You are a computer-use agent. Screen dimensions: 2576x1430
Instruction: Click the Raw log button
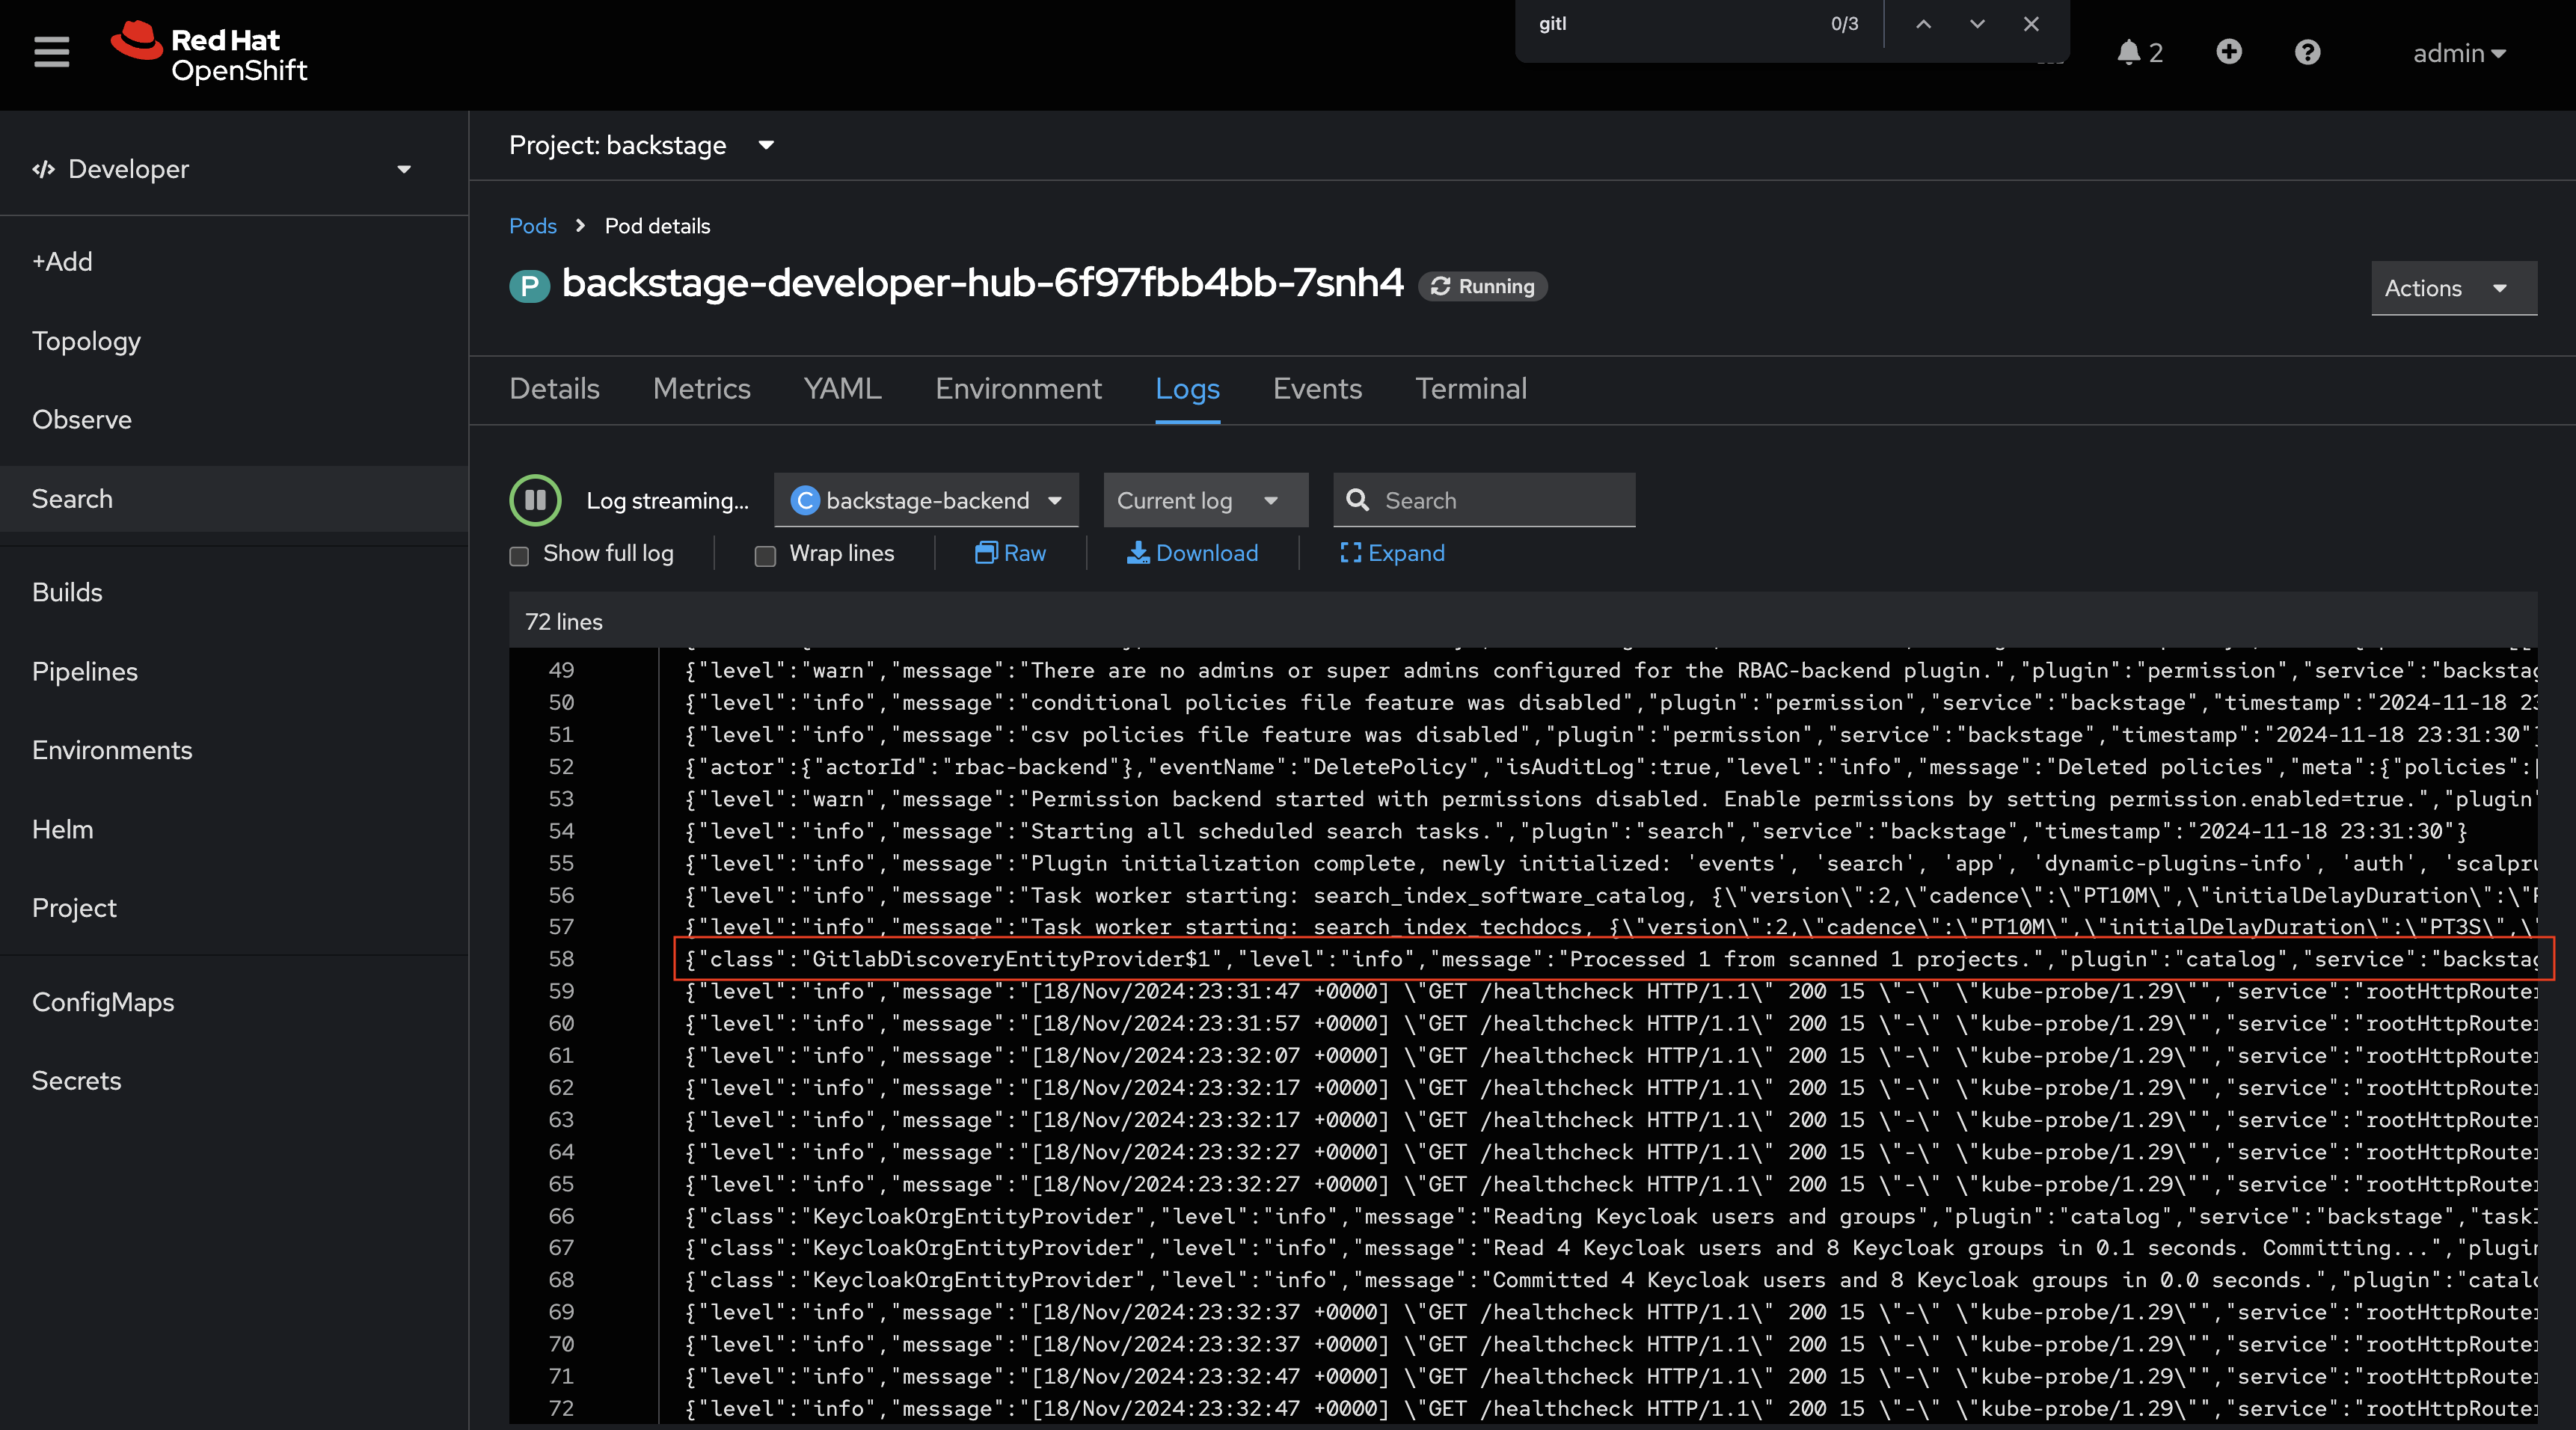pyautogui.click(x=1013, y=553)
